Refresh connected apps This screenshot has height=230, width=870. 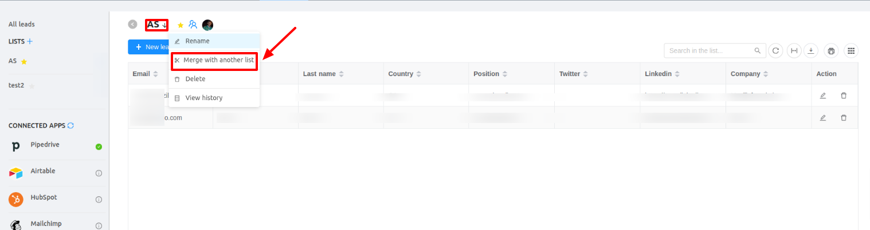70,125
